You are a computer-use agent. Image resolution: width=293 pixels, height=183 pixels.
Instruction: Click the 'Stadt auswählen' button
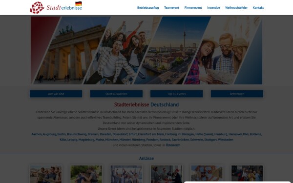pyautogui.click(x=116, y=94)
